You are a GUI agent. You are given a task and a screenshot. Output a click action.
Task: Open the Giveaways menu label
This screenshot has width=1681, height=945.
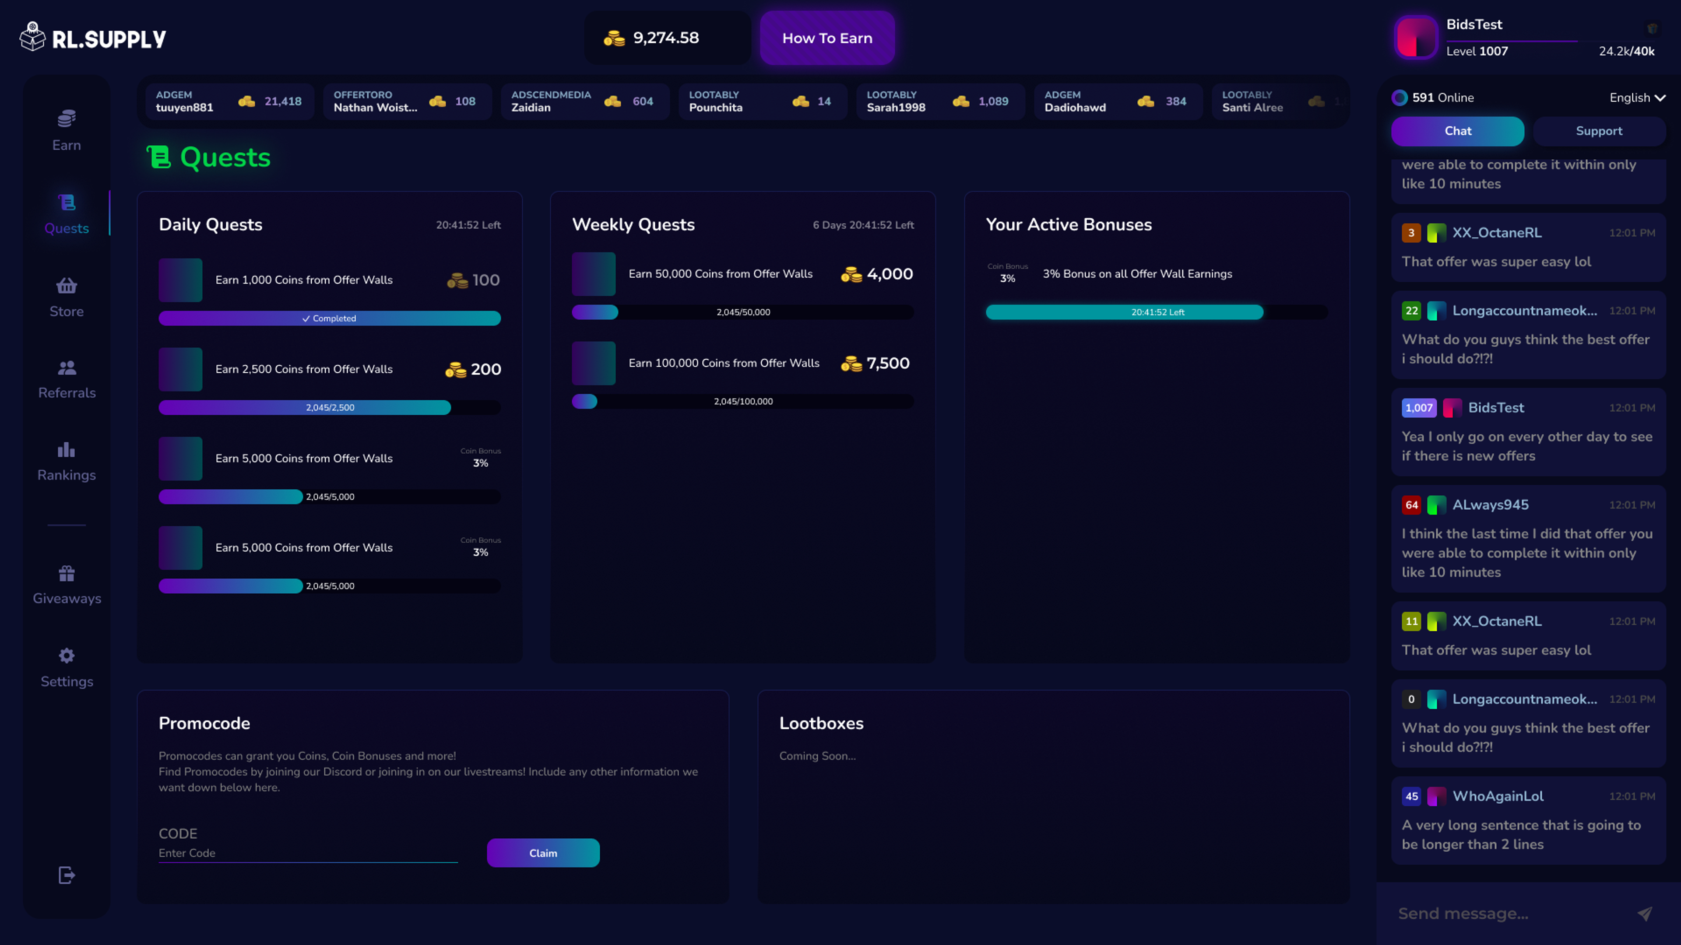coord(67,598)
